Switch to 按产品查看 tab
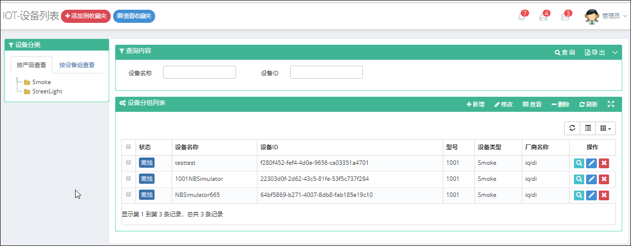The image size is (631, 246). click(31, 65)
